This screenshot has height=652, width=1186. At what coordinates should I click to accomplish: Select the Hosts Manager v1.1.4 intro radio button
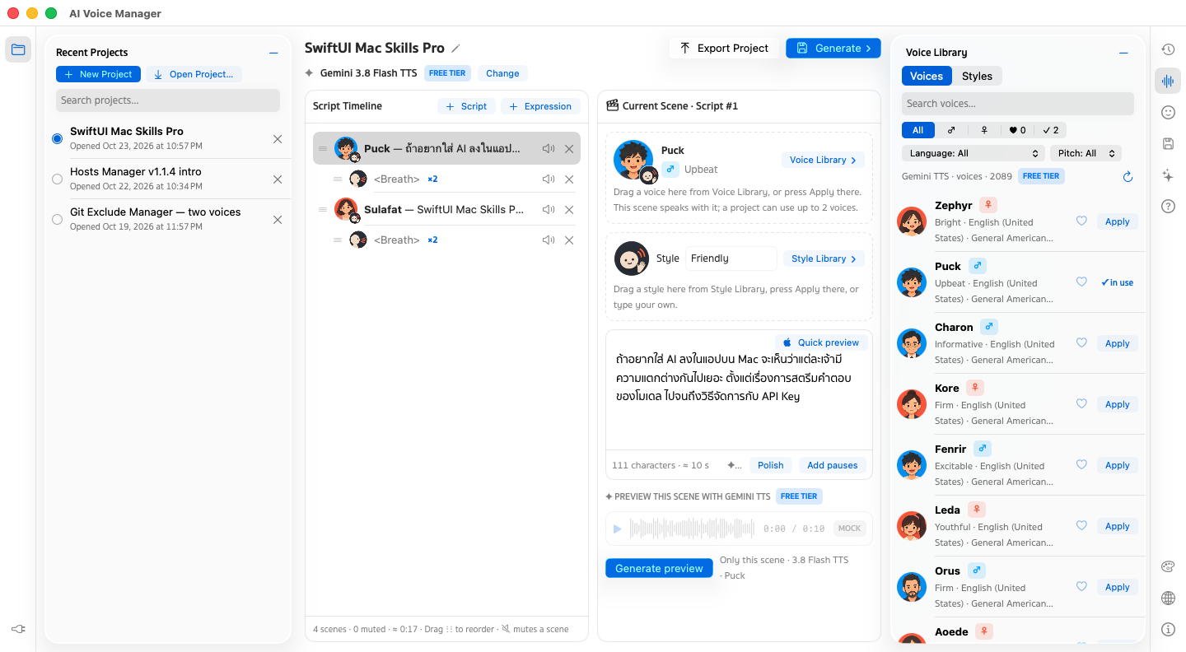point(57,179)
